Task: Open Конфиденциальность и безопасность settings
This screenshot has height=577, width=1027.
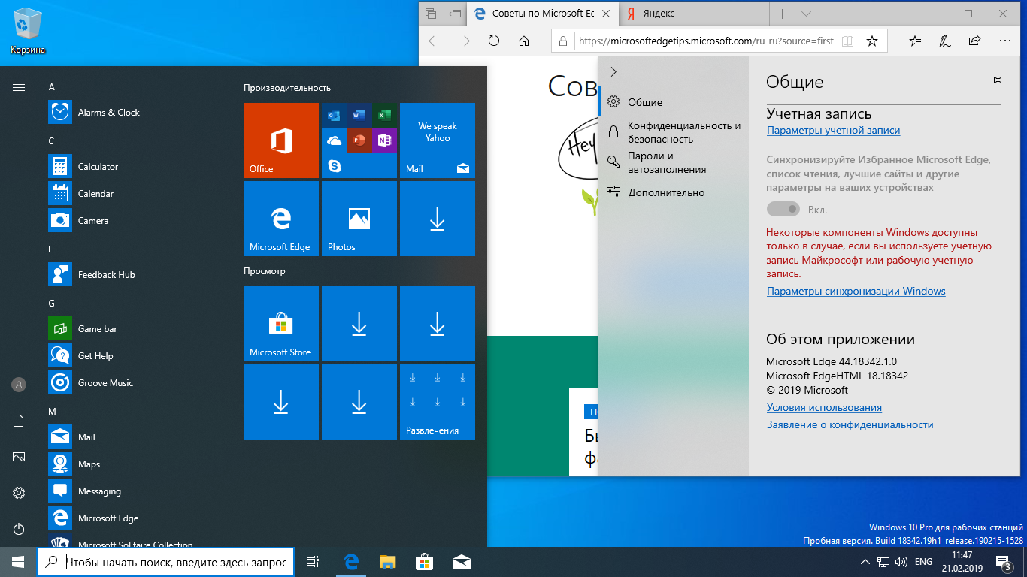Action: point(674,133)
